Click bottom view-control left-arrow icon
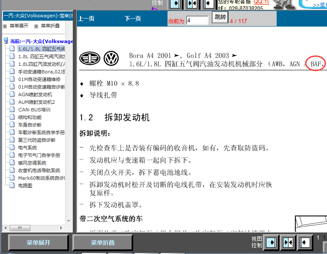Viewport: 327px width, 254px height. pos(305,242)
